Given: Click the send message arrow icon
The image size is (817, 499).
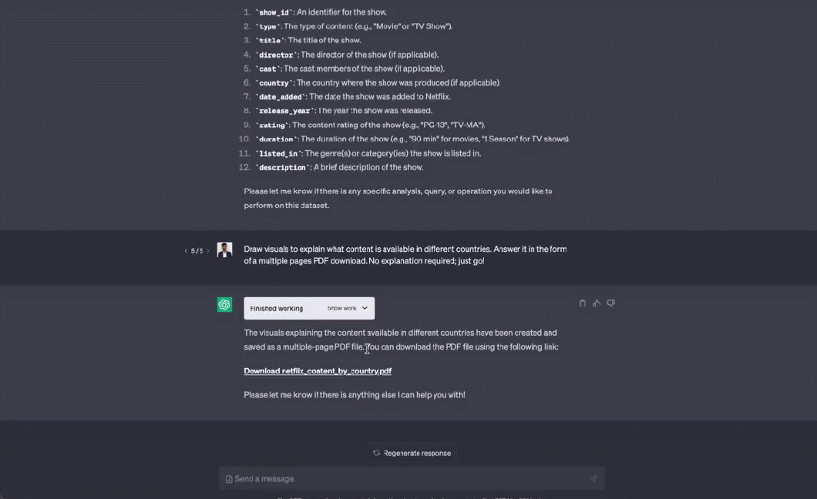Looking at the screenshot, I should pos(593,479).
